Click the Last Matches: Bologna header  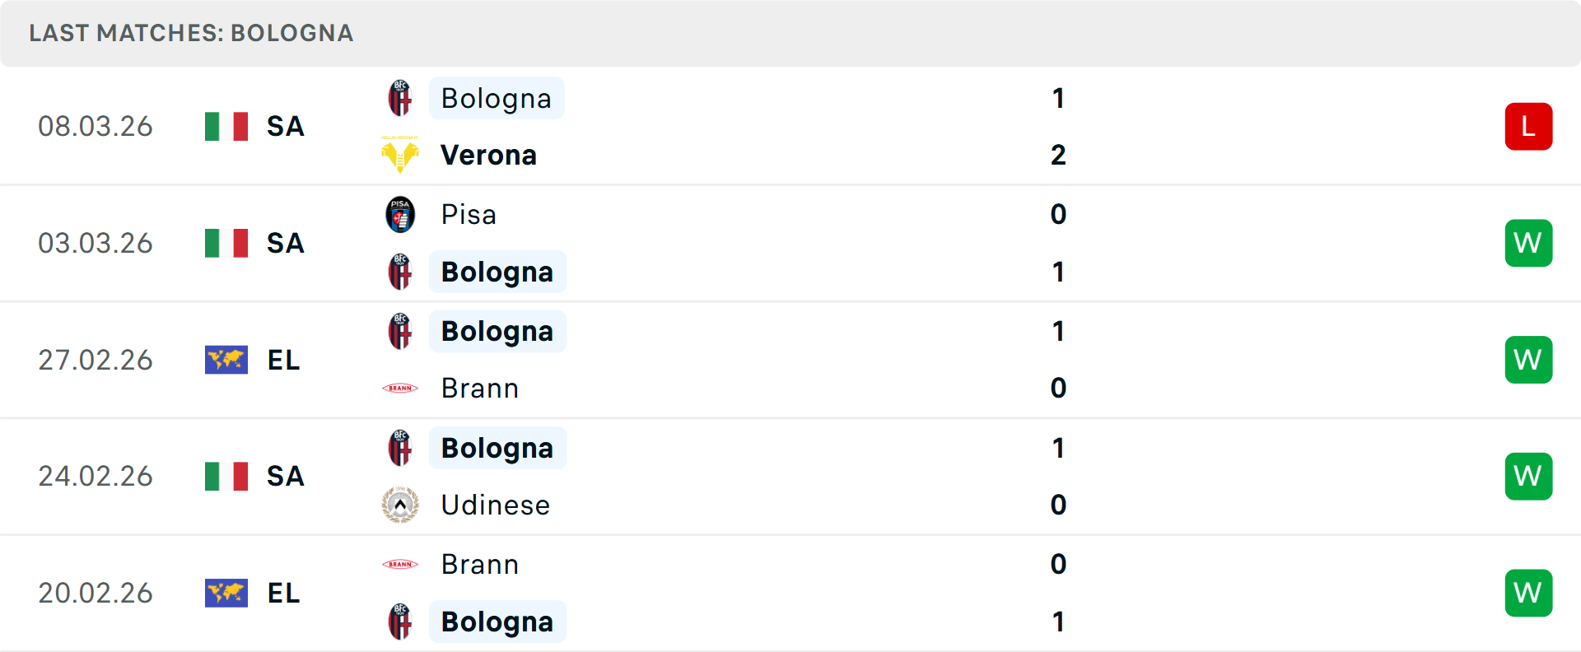[191, 33]
